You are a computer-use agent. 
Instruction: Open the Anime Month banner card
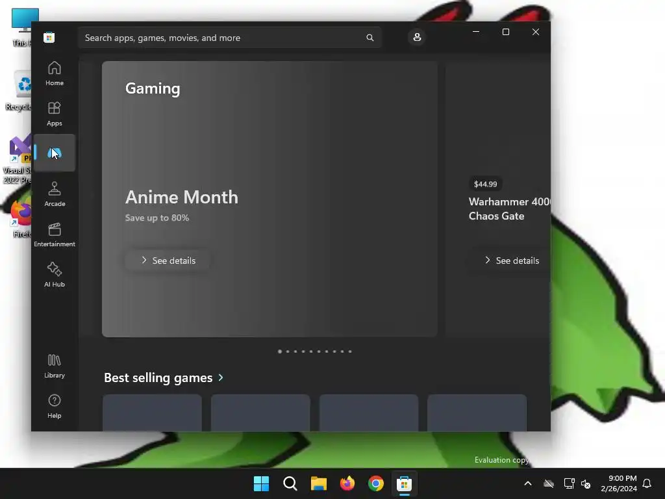tap(270, 199)
